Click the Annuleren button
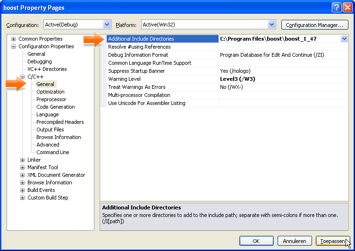The image size is (355, 251). pos(295,241)
